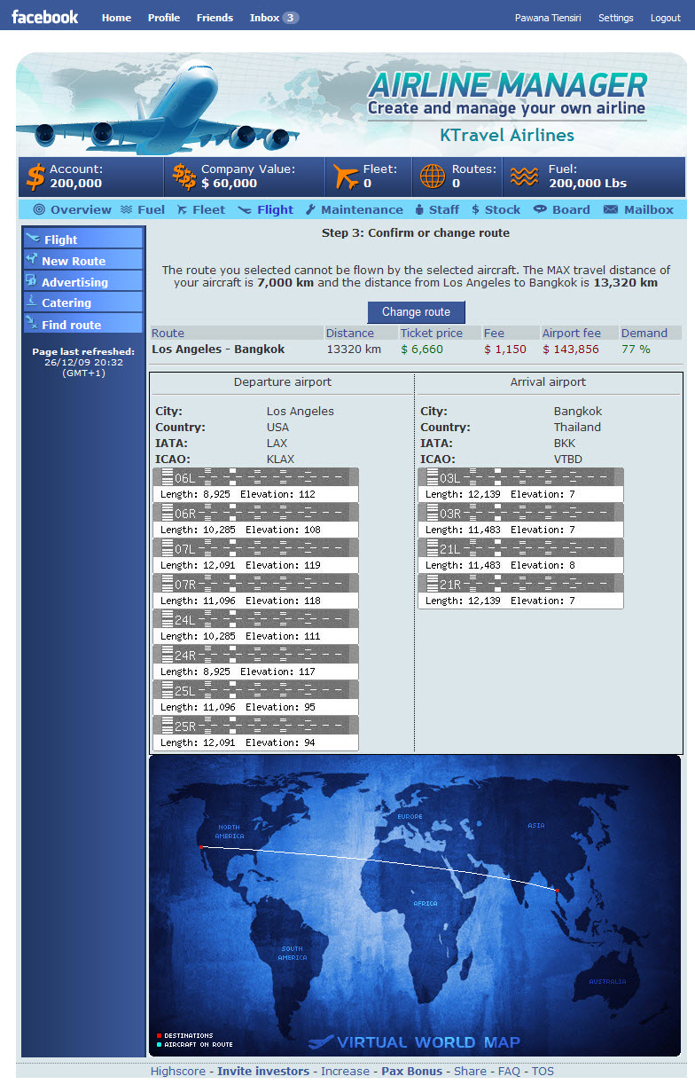Click the Increase footer link

click(x=345, y=1071)
